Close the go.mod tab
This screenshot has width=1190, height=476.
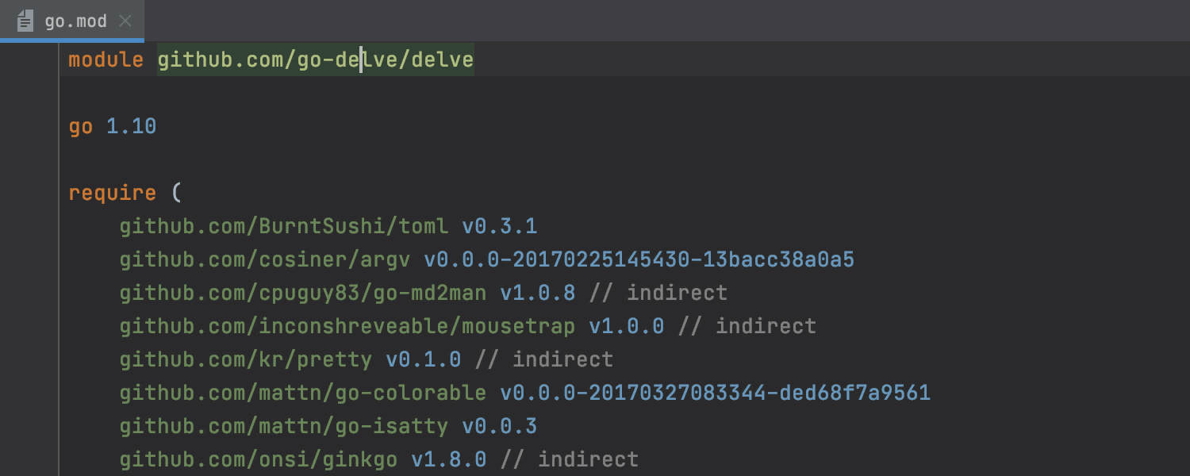(125, 21)
